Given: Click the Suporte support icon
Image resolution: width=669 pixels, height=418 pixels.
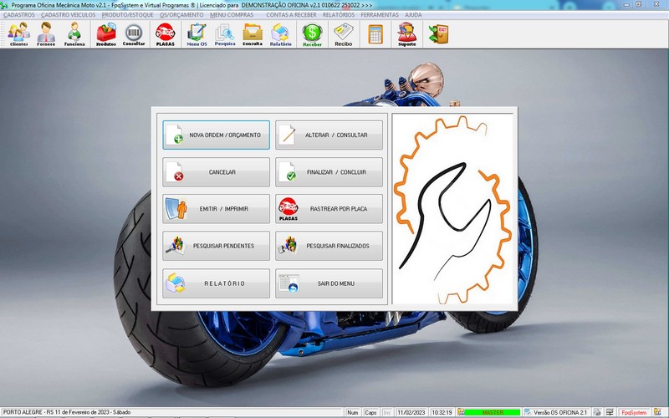Looking at the screenshot, I should tap(407, 34).
